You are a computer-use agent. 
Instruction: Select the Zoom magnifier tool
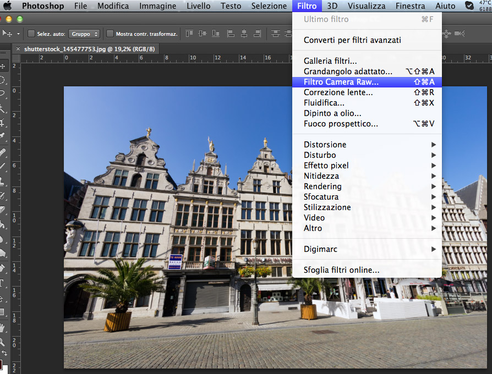pos(3,341)
